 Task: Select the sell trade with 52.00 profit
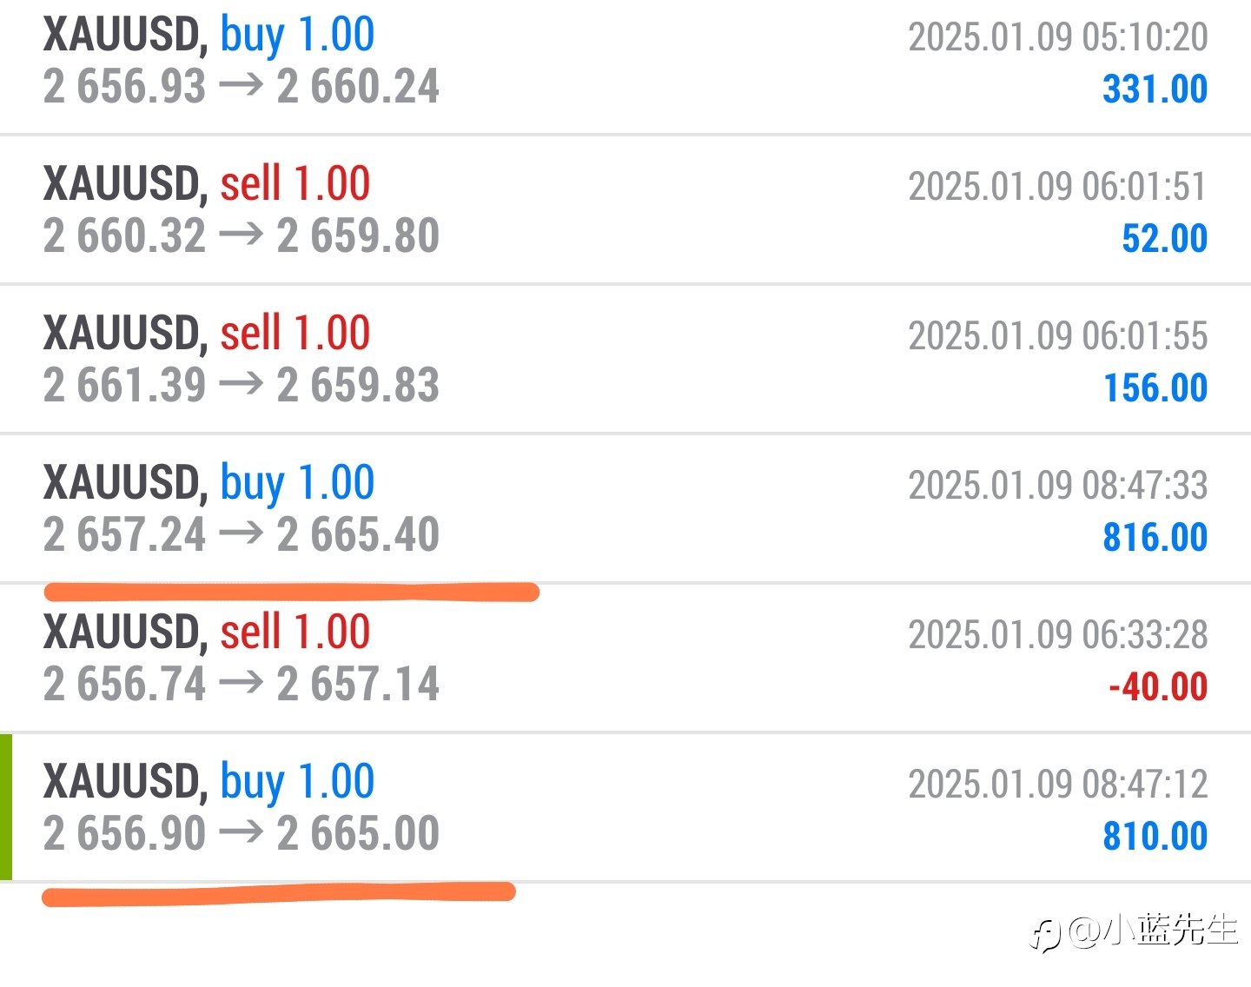[x=625, y=209]
